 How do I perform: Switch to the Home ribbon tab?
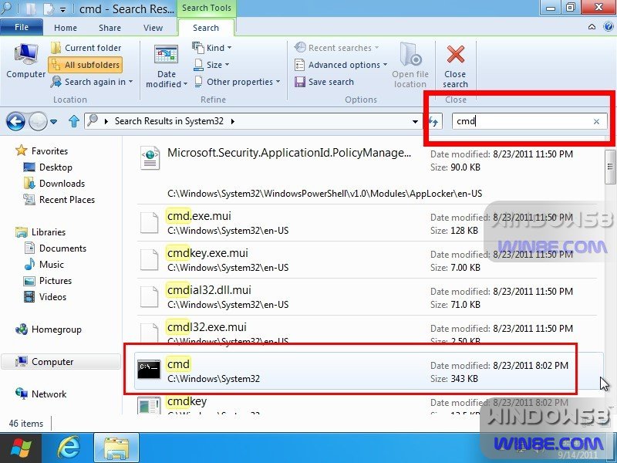pyautogui.click(x=66, y=28)
